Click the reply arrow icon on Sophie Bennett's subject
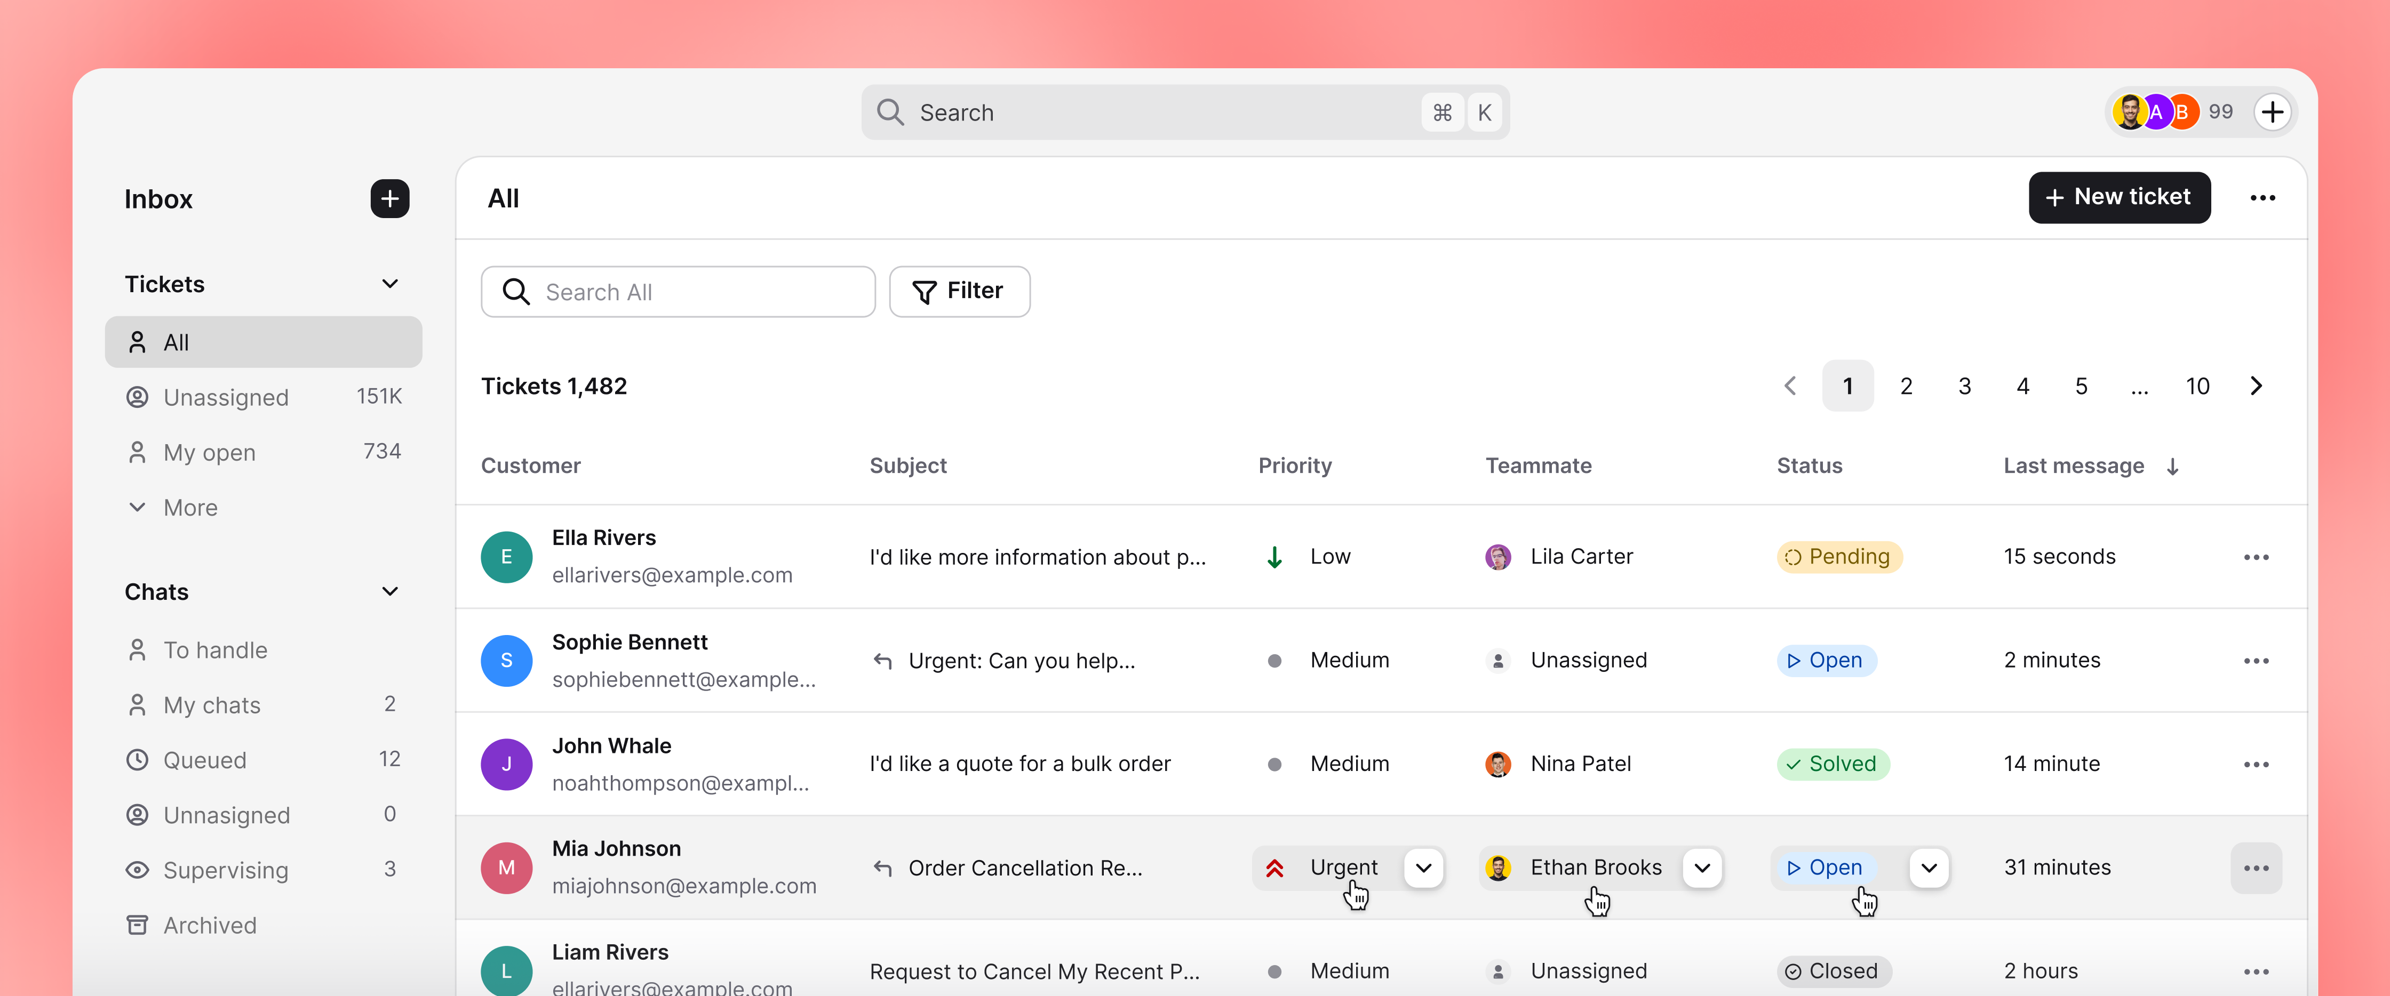Screen dimensions: 2390x996 point(882,660)
